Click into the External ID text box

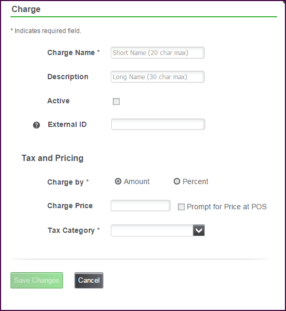(x=158, y=124)
